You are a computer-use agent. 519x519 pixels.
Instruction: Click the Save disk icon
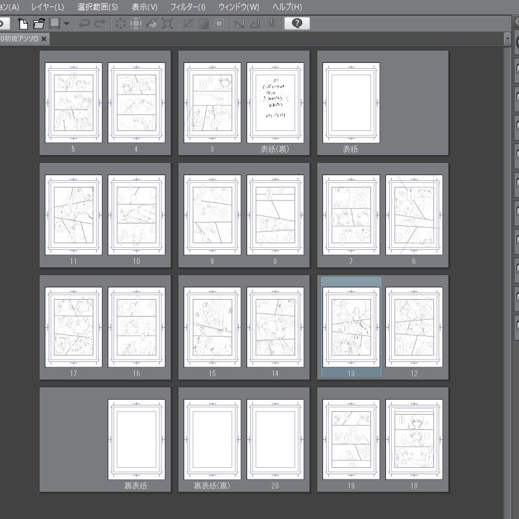pos(54,23)
